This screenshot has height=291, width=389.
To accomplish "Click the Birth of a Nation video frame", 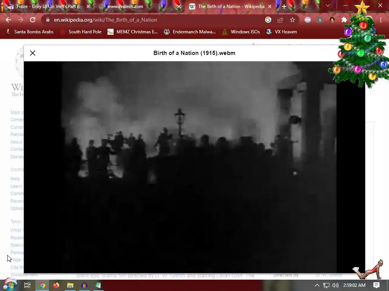I will (x=194, y=167).
